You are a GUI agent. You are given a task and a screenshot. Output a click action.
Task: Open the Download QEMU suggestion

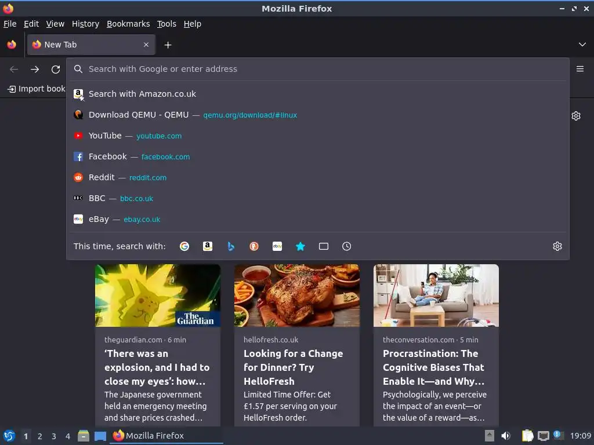pos(317,115)
